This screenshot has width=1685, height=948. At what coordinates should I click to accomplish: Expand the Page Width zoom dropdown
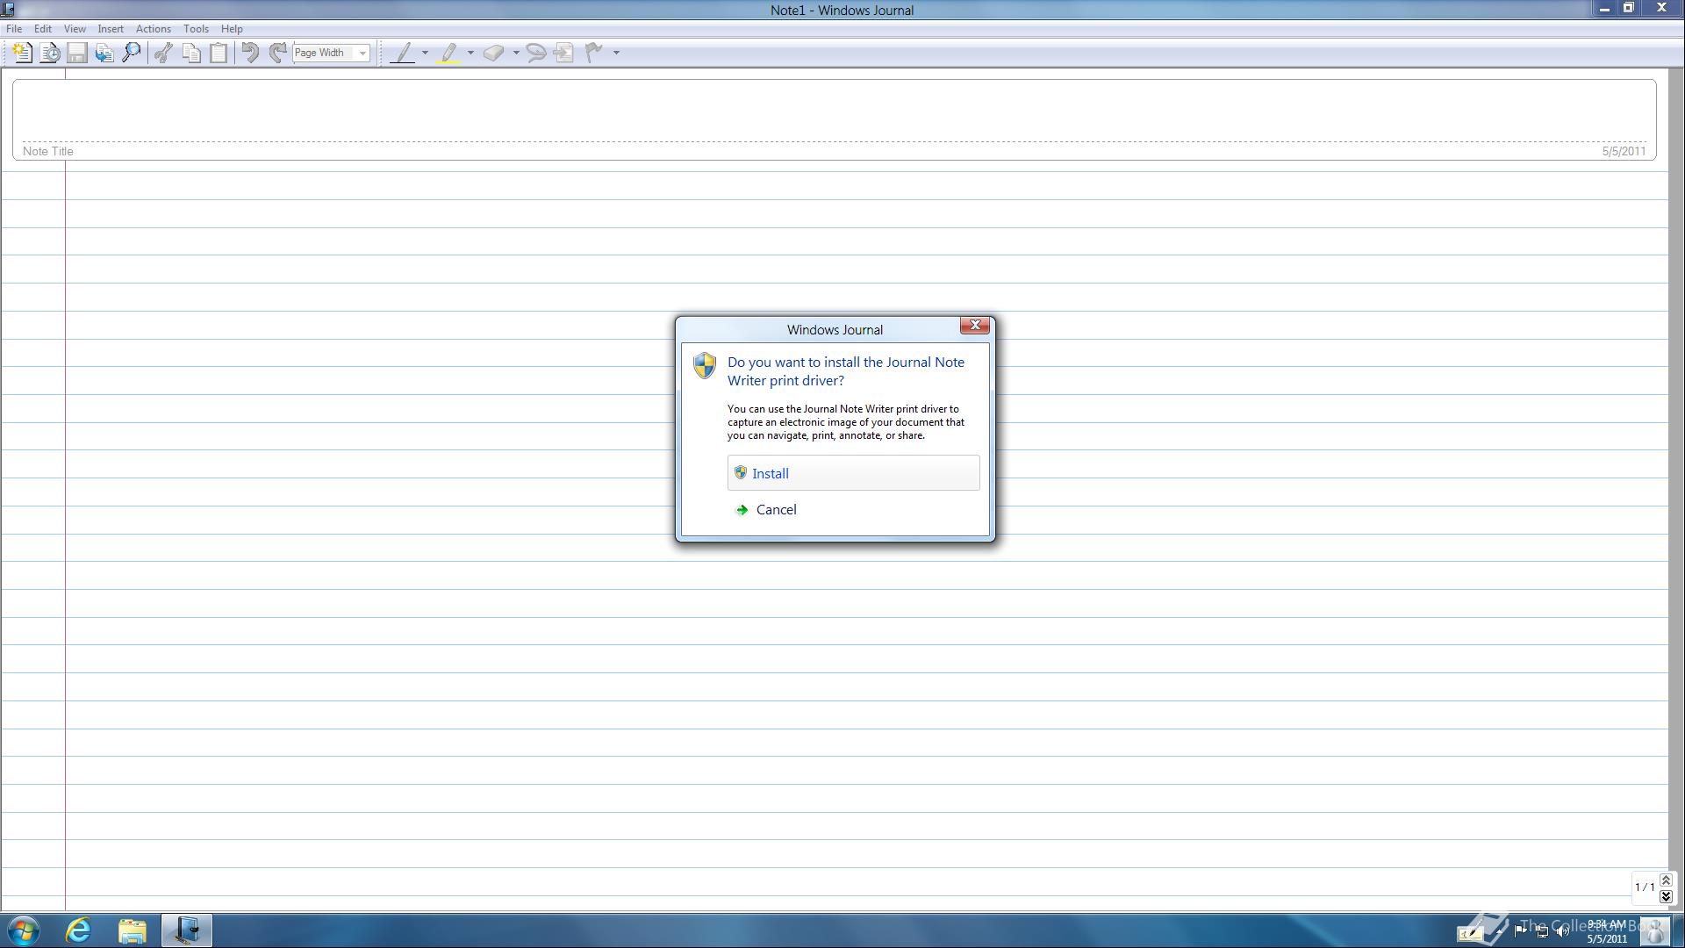point(362,53)
